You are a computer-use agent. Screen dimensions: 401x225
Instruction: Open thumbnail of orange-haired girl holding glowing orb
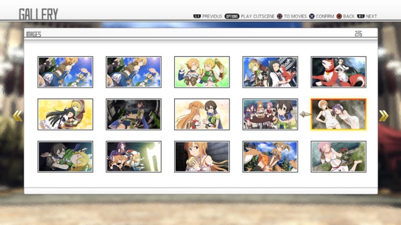(x=202, y=156)
